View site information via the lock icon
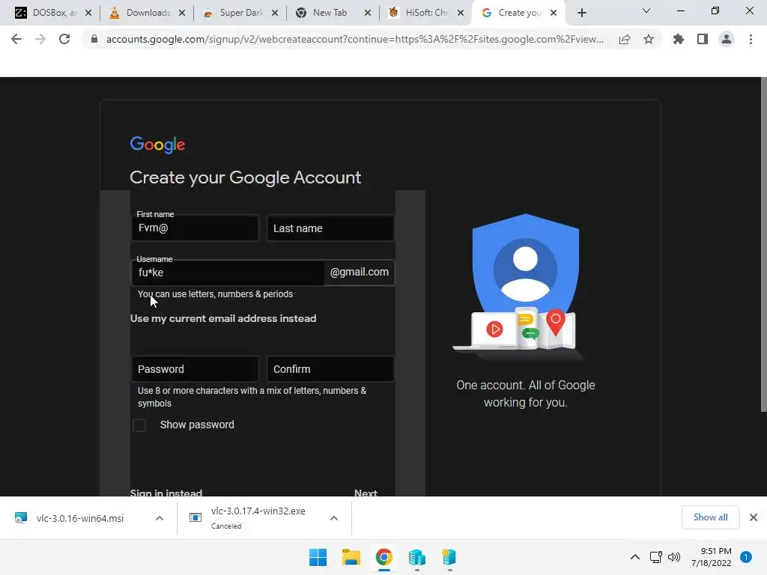The width and height of the screenshot is (767, 575). (94, 39)
